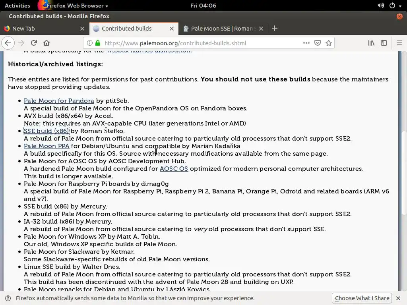Open the Pale Moon for Pandora link
The height and width of the screenshot is (305, 407).
[59, 100]
